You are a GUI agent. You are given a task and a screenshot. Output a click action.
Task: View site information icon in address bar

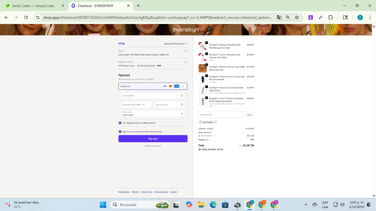coord(38,18)
